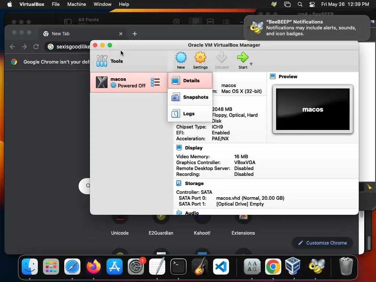Open GarageBand from the Dock

coord(199,267)
